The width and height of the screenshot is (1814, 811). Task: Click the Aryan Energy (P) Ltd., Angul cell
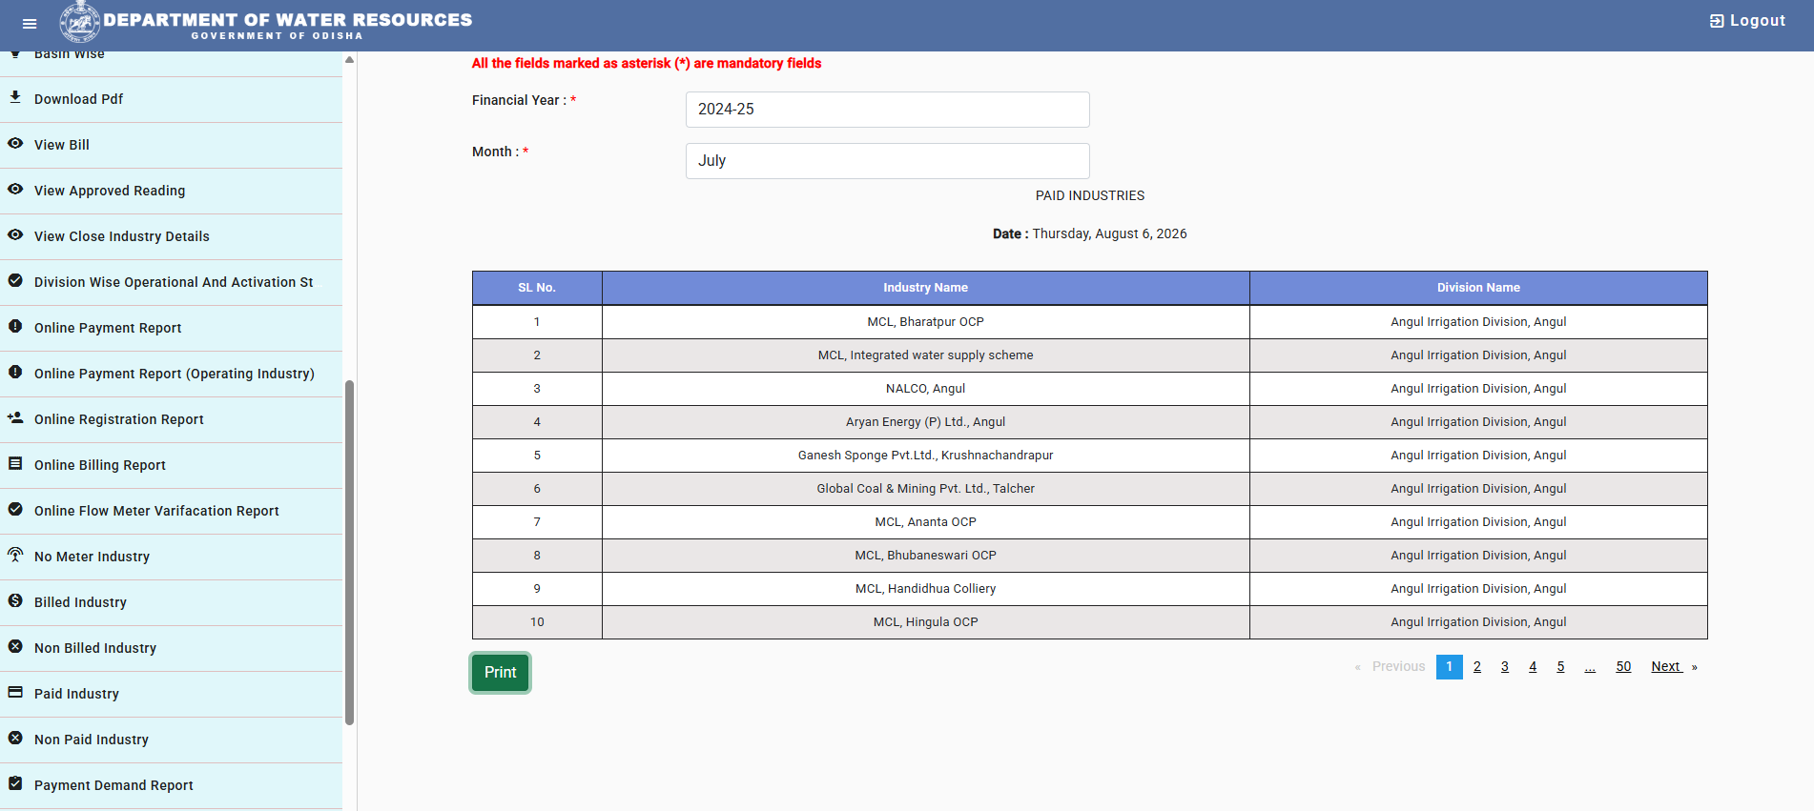coord(925,422)
